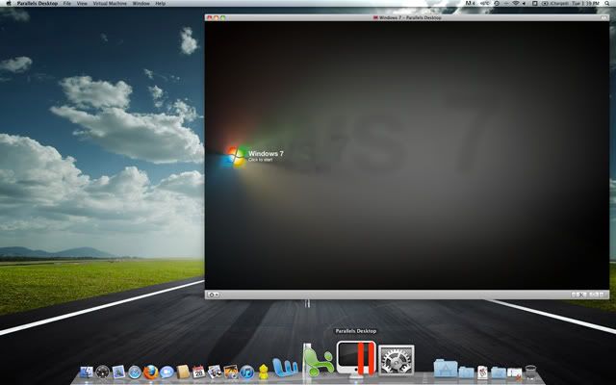Open the calendar app in the Dock

(x=198, y=372)
